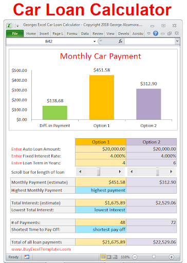Image resolution: width=187 pixels, height=263 pixels.
Task: Click the Excel application icon in title bar
Action: click(x=9, y=26)
